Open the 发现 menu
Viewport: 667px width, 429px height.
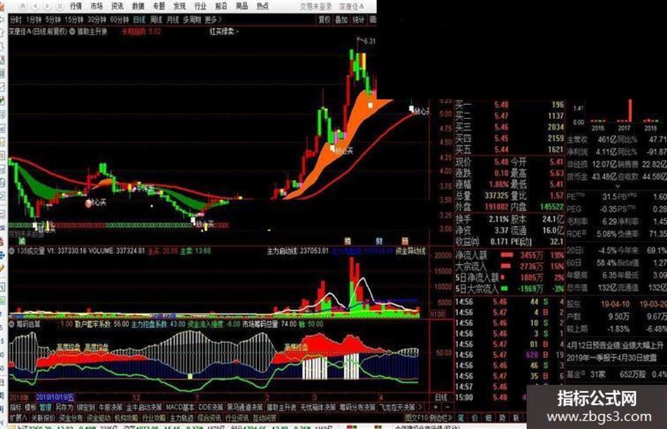coord(179,6)
